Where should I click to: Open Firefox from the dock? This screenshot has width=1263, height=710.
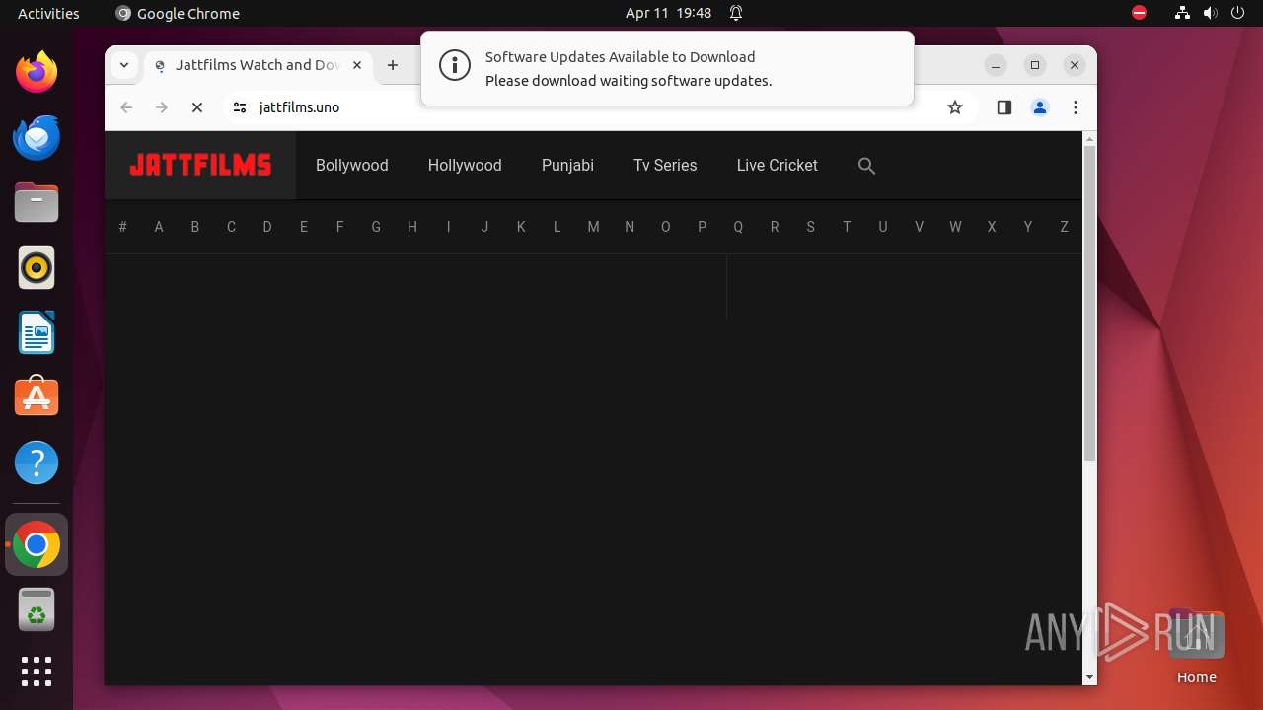click(37, 72)
